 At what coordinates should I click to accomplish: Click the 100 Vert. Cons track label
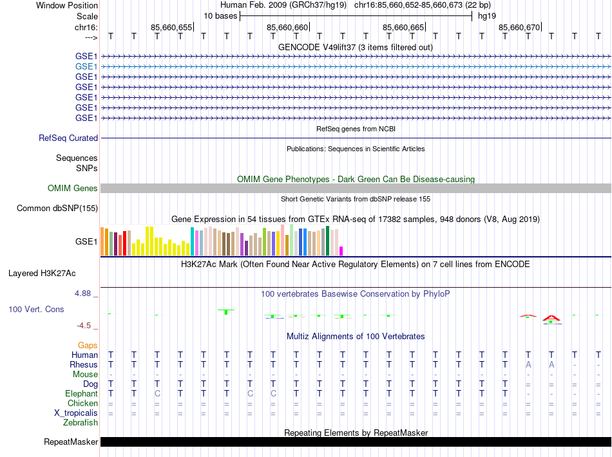(x=36, y=309)
